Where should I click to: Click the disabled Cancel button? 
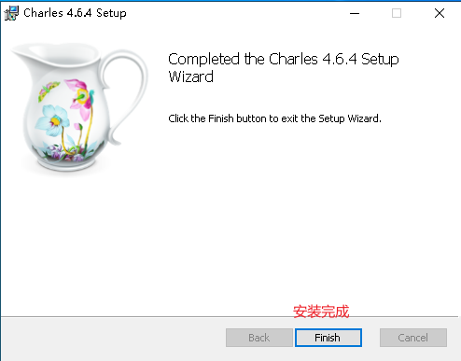pos(413,338)
